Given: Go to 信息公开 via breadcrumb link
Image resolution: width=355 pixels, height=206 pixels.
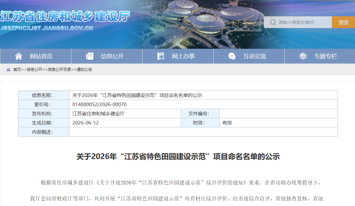Looking at the screenshot, I should tap(35, 70).
